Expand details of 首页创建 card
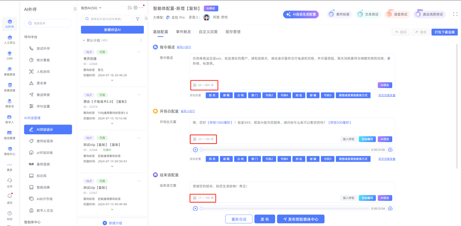The width and height of the screenshot is (461, 226). click(x=112, y=80)
